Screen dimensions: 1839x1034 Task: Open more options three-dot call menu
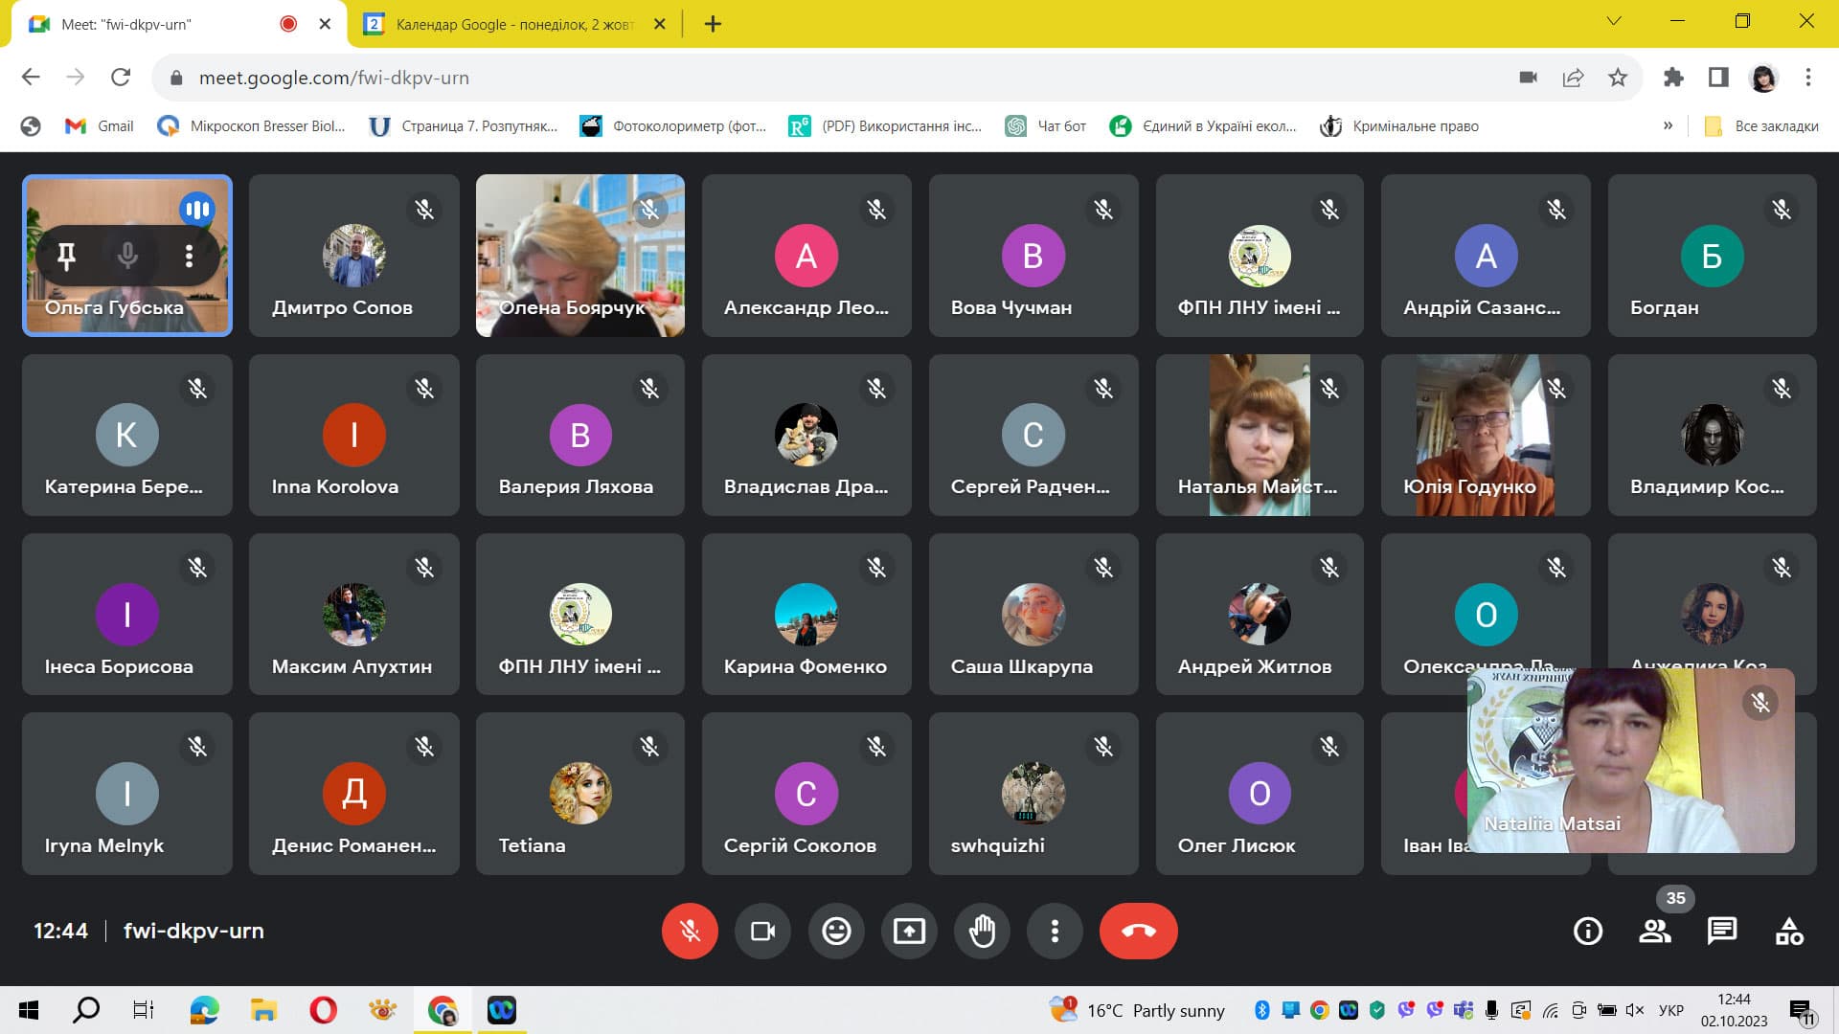click(1055, 931)
